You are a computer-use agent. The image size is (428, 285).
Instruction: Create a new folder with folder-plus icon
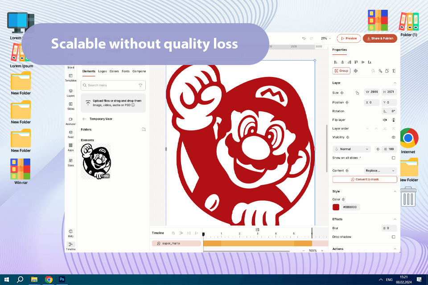[x=144, y=129]
